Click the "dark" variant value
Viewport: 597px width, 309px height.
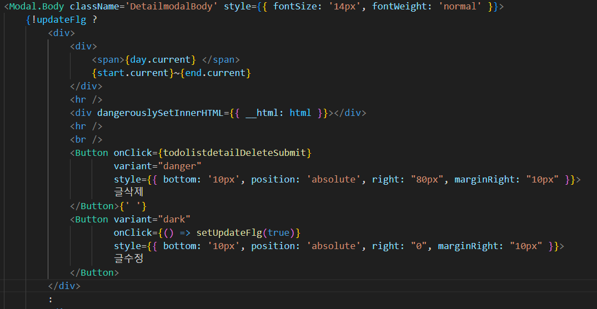click(174, 220)
